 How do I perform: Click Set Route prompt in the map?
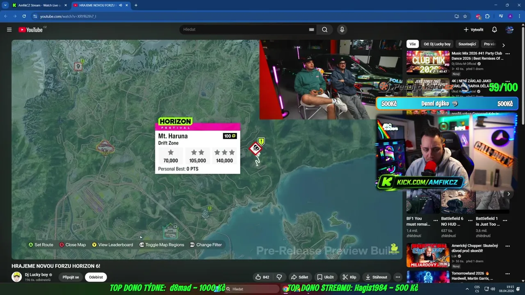[x=41, y=245]
